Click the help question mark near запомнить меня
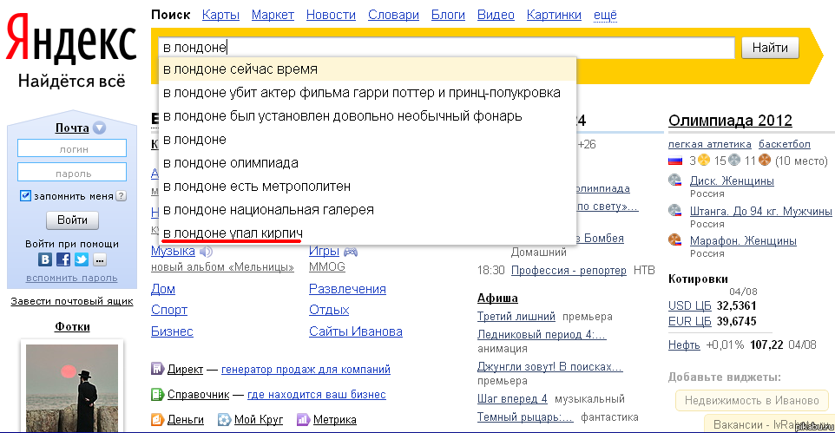Image resolution: width=835 pixels, height=433 pixels. (122, 196)
